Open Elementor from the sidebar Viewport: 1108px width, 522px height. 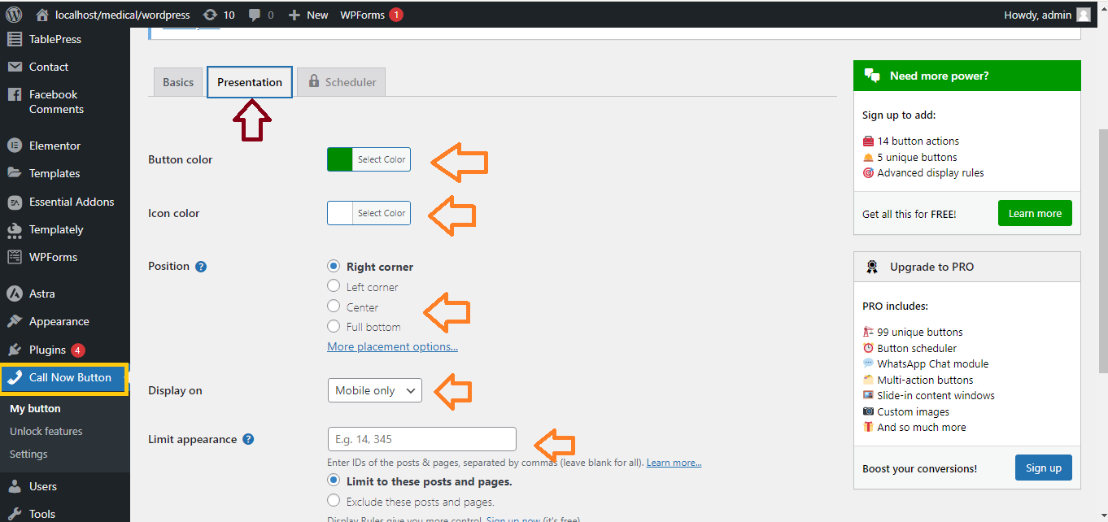(55, 146)
